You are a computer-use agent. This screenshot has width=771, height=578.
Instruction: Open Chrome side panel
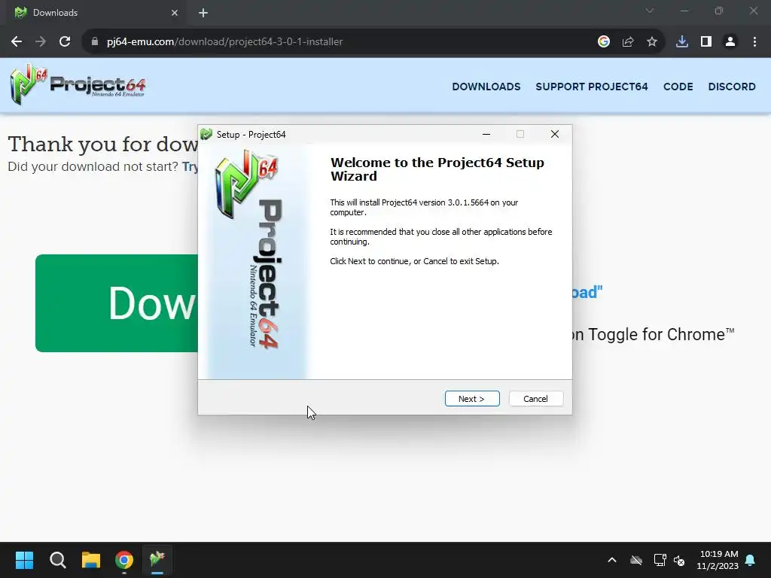pyautogui.click(x=706, y=42)
